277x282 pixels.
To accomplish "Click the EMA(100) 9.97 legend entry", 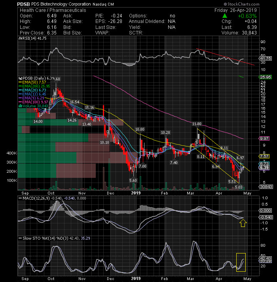I will [x=33, y=102].
